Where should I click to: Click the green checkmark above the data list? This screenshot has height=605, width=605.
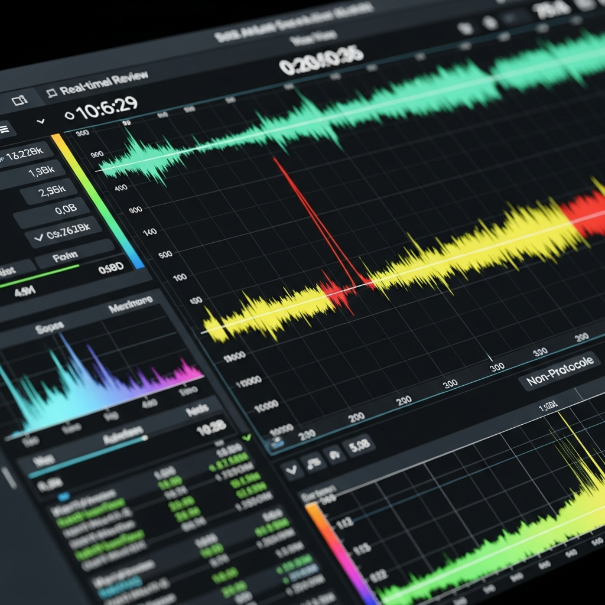tap(246, 437)
